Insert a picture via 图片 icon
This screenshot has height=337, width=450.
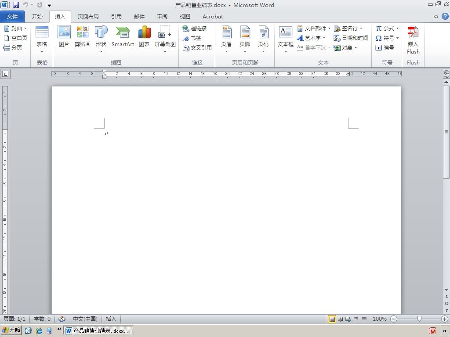point(64,36)
